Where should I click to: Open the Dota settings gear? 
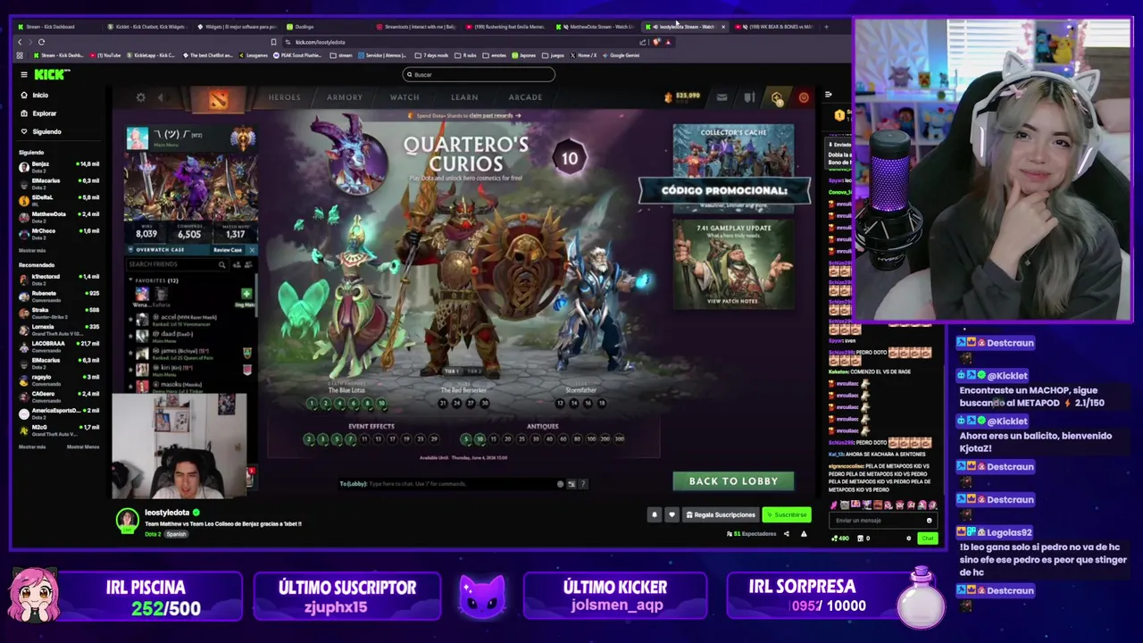click(x=140, y=97)
